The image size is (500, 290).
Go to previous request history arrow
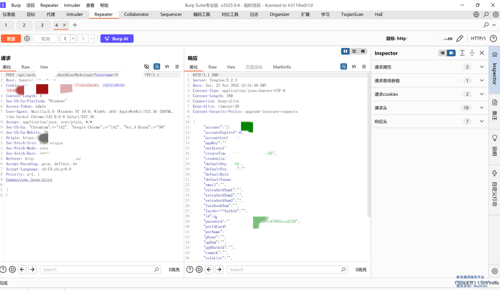[x=65, y=38]
